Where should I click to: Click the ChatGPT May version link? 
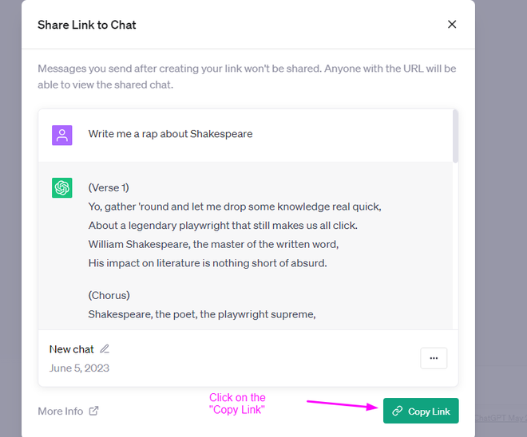[500, 418]
